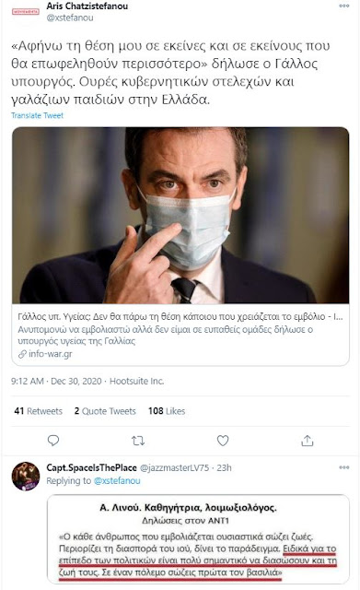Like the tweet with heart icon

(223, 441)
